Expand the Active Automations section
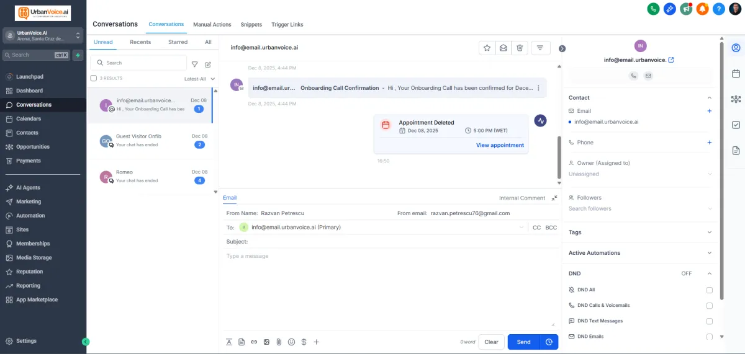The width and height of the screenshot is (745, 354). (x=709, y=253)
